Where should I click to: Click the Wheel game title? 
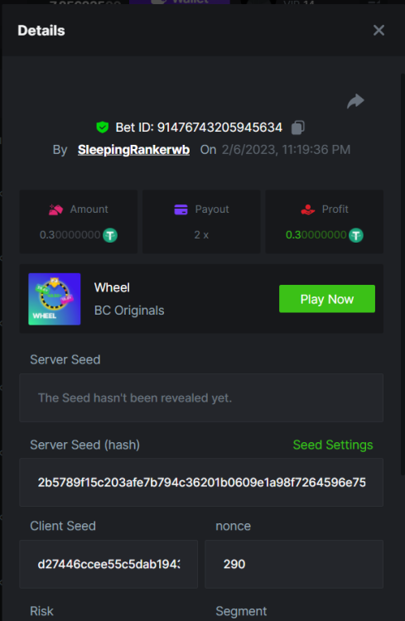pyautogui.click(x=112, y=287)
